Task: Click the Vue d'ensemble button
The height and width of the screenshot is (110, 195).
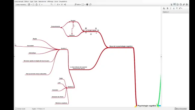Action: tap(181, 109)
